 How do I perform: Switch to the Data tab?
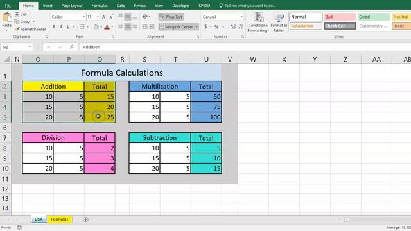[x=121, y=6]
